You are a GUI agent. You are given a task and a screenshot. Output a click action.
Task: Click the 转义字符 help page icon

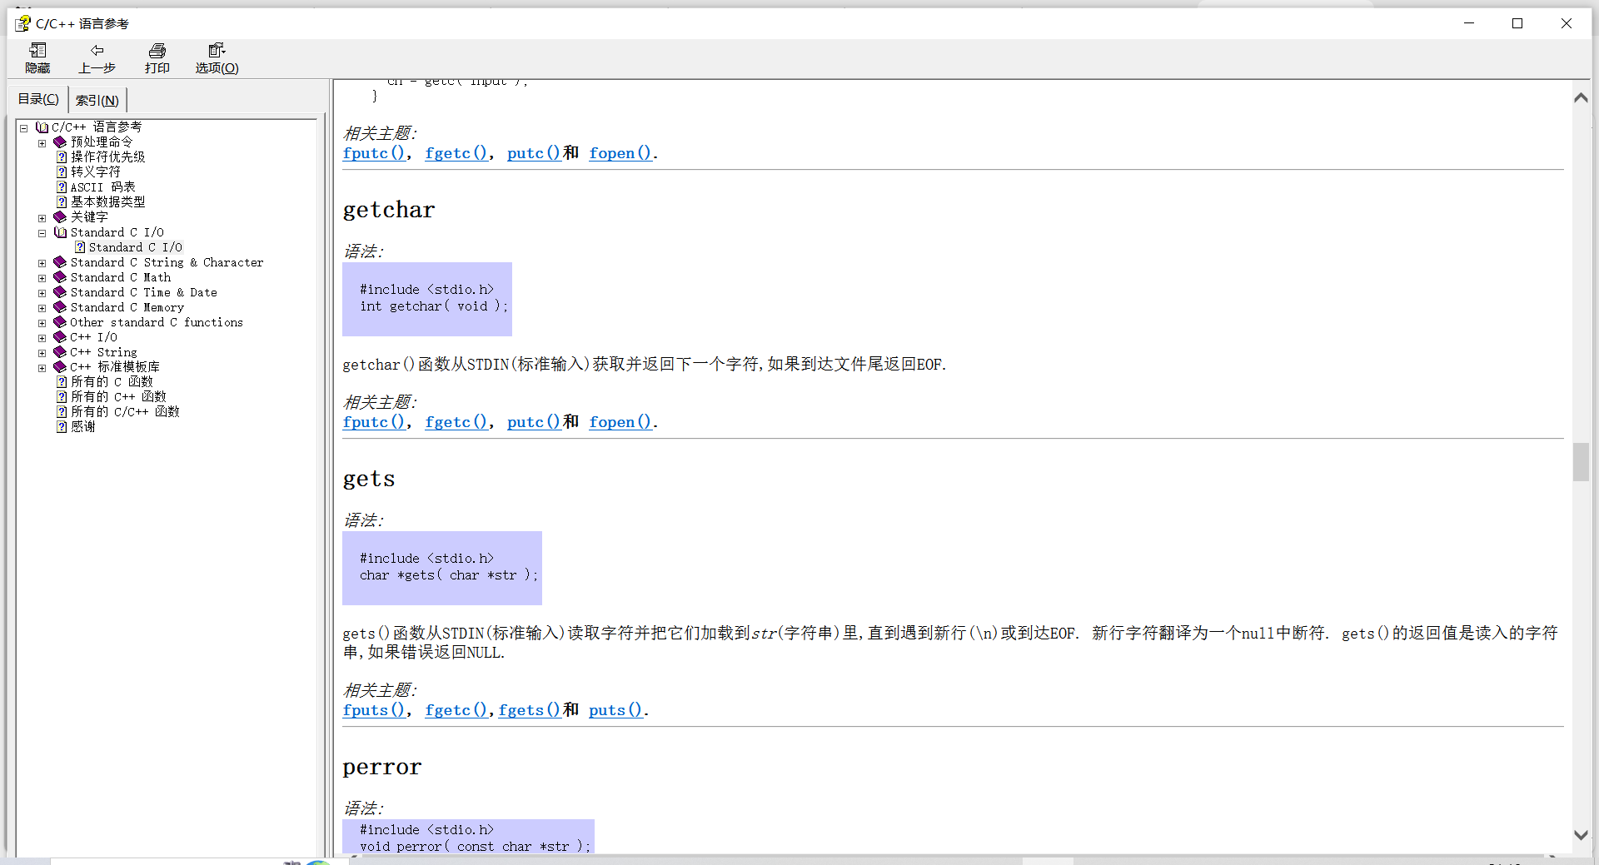(x=62, y=172)
